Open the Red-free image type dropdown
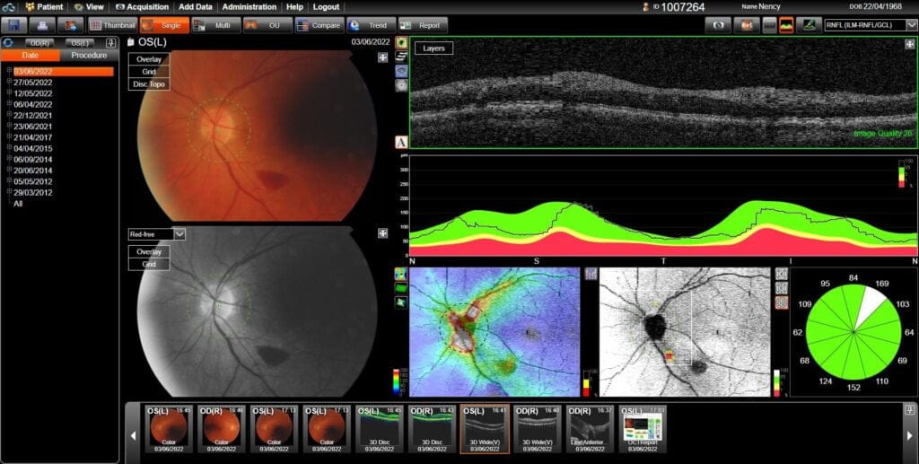 [157, 234]
